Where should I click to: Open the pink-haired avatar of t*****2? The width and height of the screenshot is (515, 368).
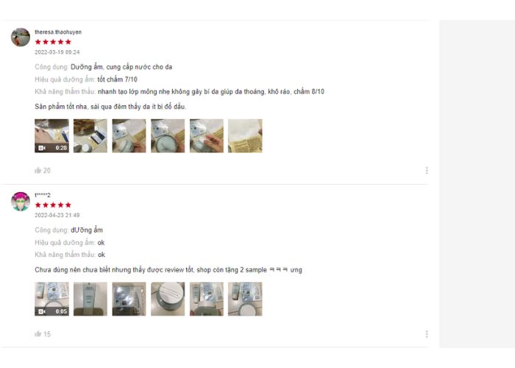[x=21, y=202]
